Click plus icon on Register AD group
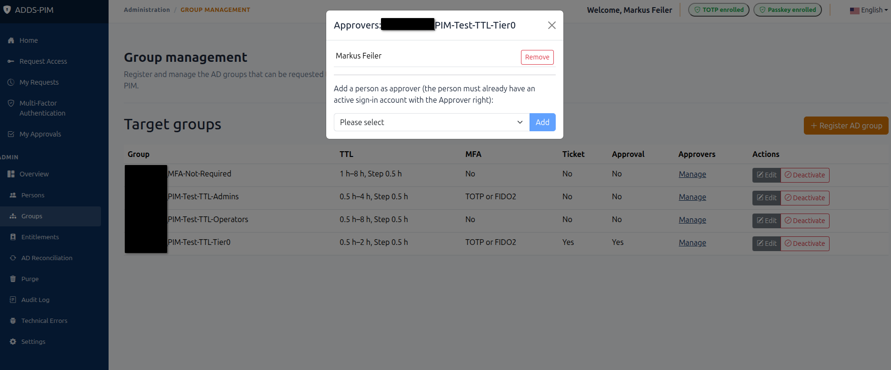Viewport: 891px width, 370px height. pyautogui.click(x=814, y=126)
